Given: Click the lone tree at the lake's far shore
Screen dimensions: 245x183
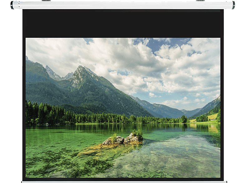Looking at the screenshot, I should click(184, 119).
